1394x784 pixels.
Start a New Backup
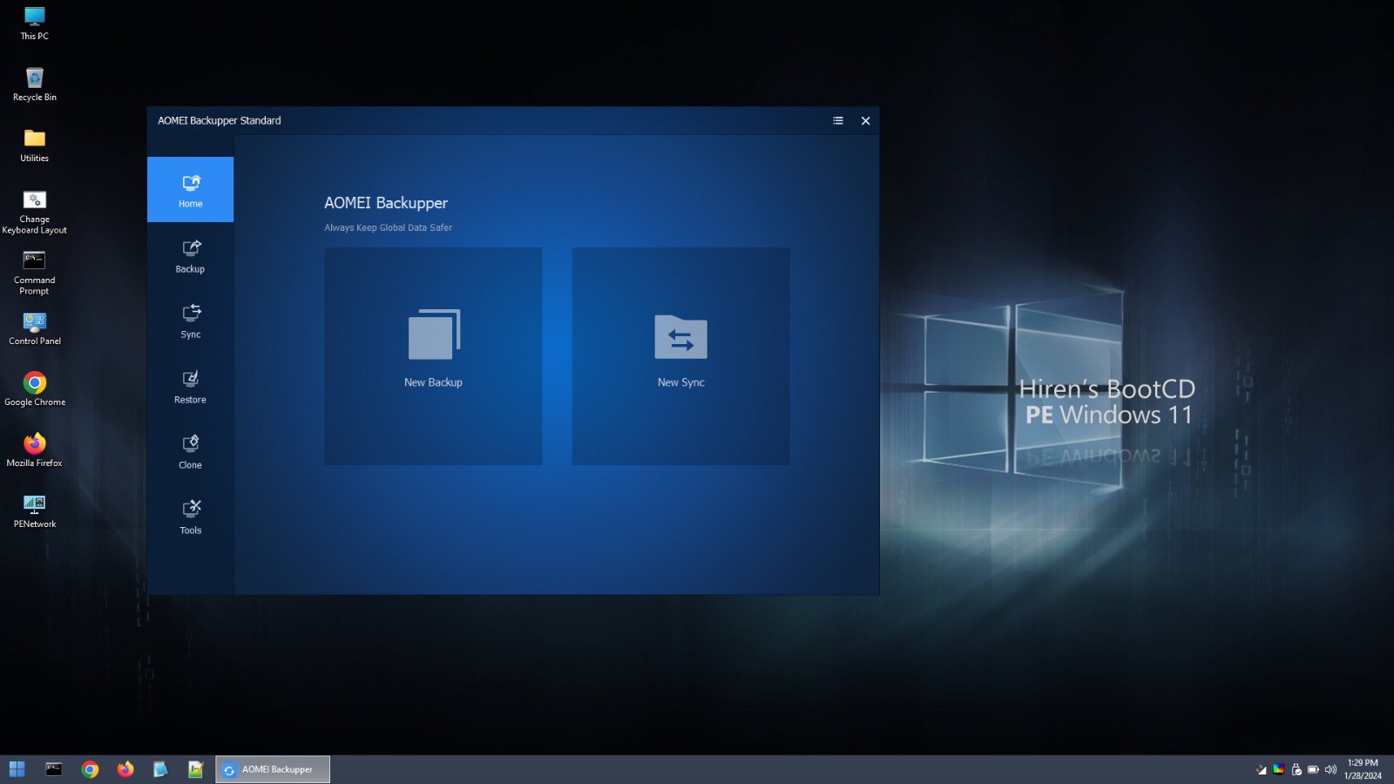[433, 356]
